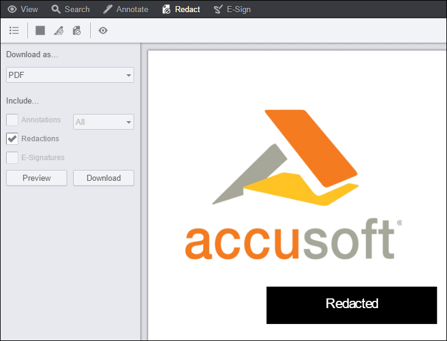Switch to the View tab
This screenshot has width=447, height=341.
pyautogui.click(x=23, y=9)
